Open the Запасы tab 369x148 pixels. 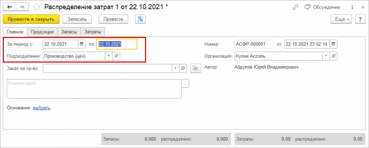[69, 32]
